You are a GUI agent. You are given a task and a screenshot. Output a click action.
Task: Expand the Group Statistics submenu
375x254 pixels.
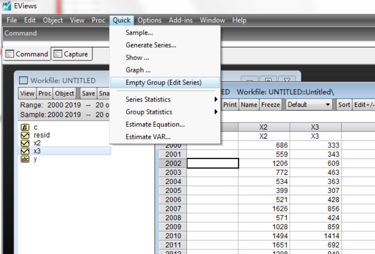(x=165, y=112)
